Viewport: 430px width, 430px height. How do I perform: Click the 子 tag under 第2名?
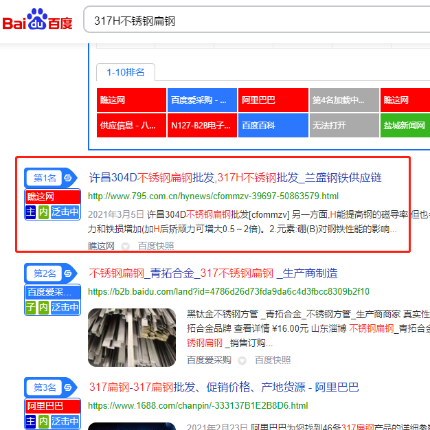pyautogui.click(x=31, y=308)
